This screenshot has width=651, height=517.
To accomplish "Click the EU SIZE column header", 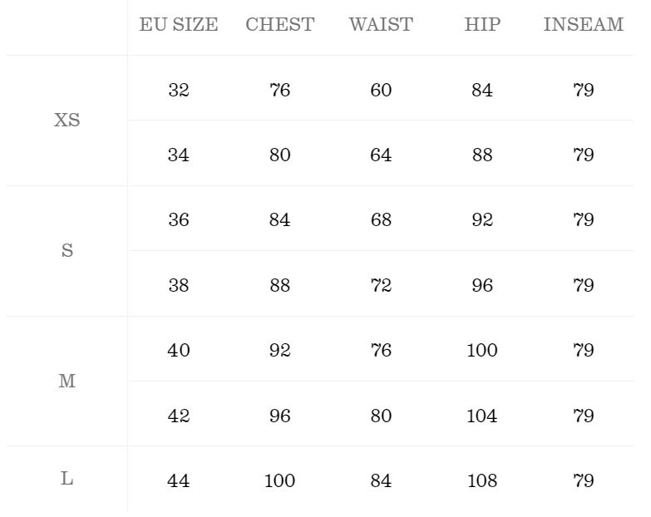I will 179,25.
